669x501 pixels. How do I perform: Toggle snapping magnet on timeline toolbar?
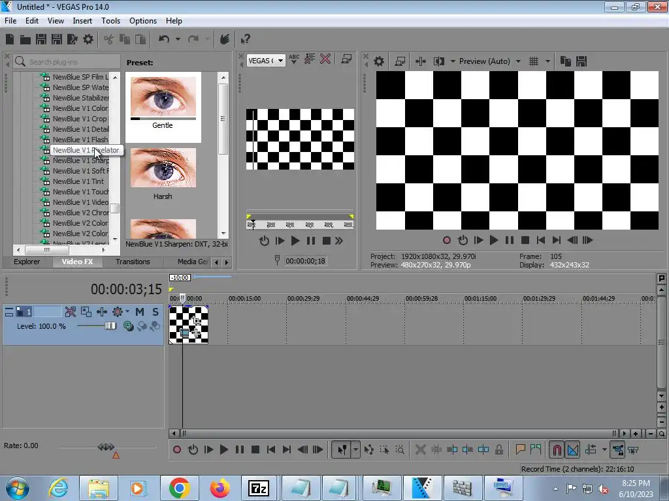pos(557,450)
